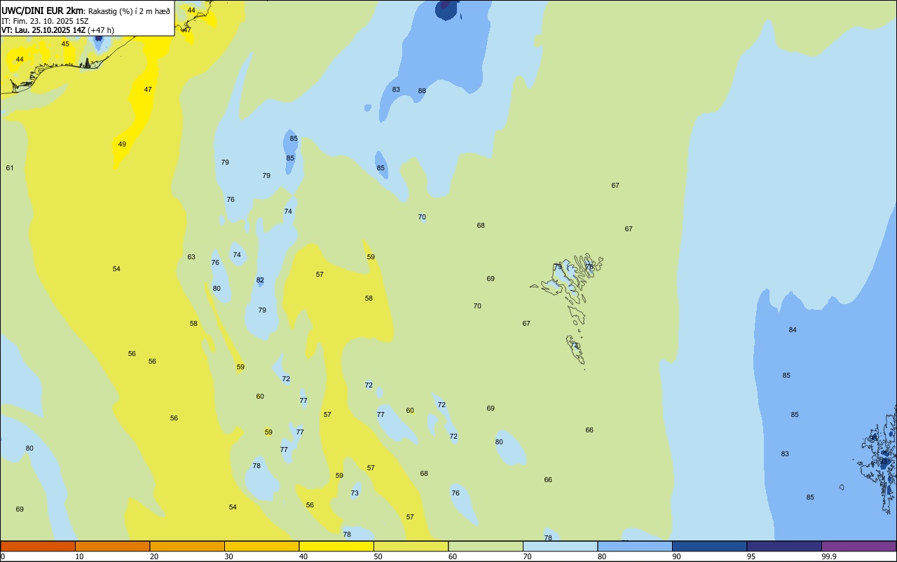Click the legend tick label '20'

pos(154,556)
